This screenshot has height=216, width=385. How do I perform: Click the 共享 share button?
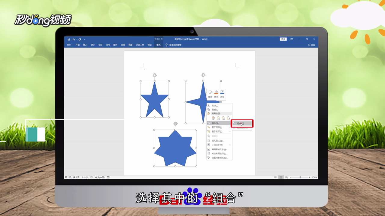[x=311, y=45]
